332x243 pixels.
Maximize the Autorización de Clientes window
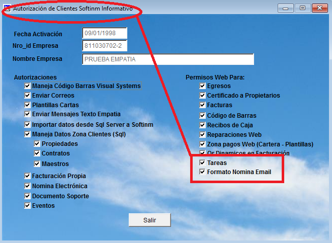pyautogui.click(x=302, y=8)
